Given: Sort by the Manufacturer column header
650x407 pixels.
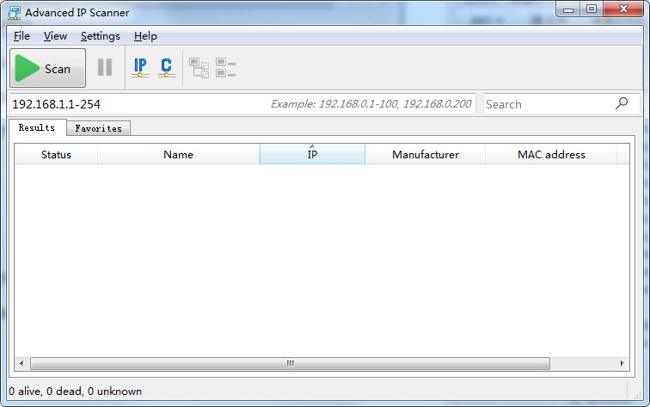Looking at the screenshot, I should click(425, 154).
